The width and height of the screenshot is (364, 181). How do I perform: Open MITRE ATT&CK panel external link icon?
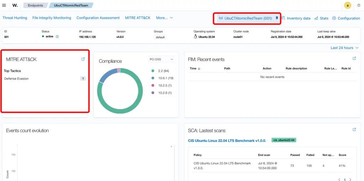83,59
